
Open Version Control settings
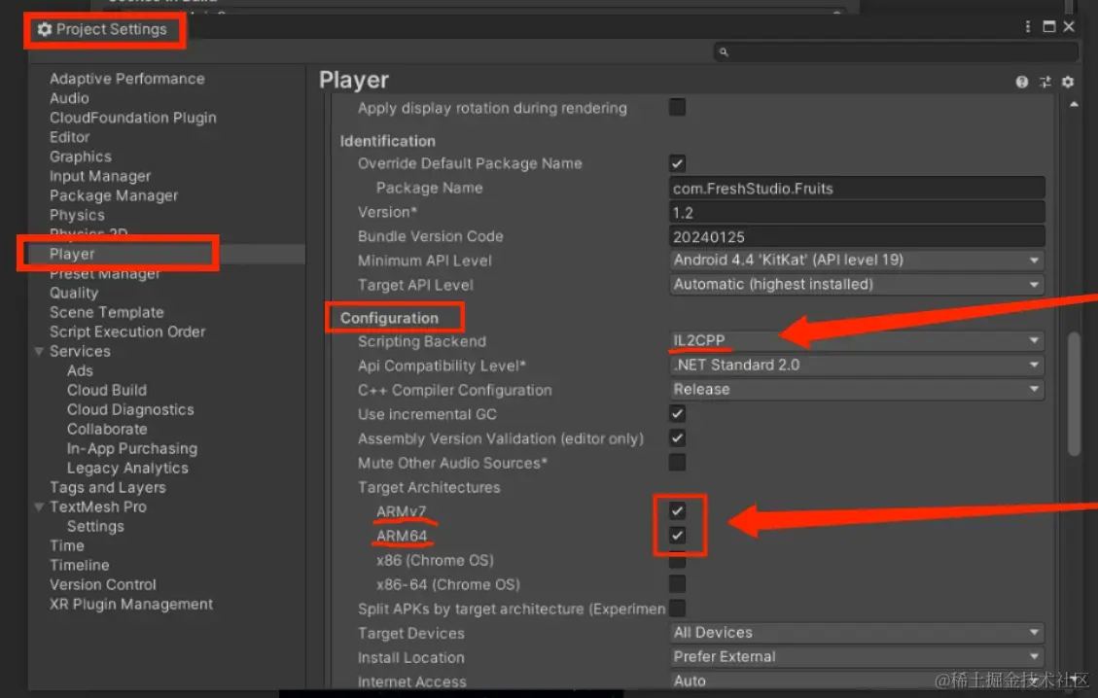pos(102,584)
